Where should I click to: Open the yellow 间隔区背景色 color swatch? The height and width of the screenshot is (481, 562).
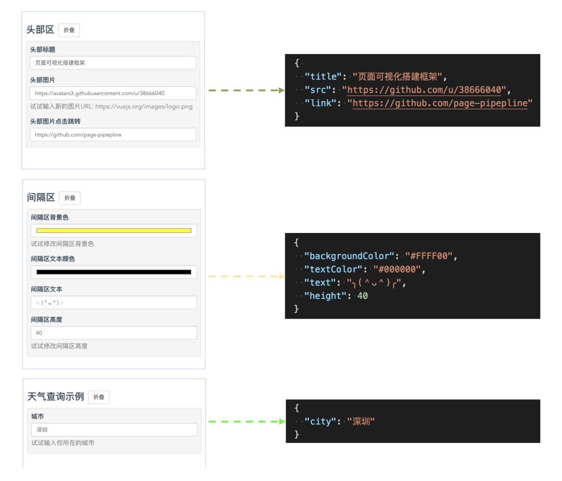(113, 230)
